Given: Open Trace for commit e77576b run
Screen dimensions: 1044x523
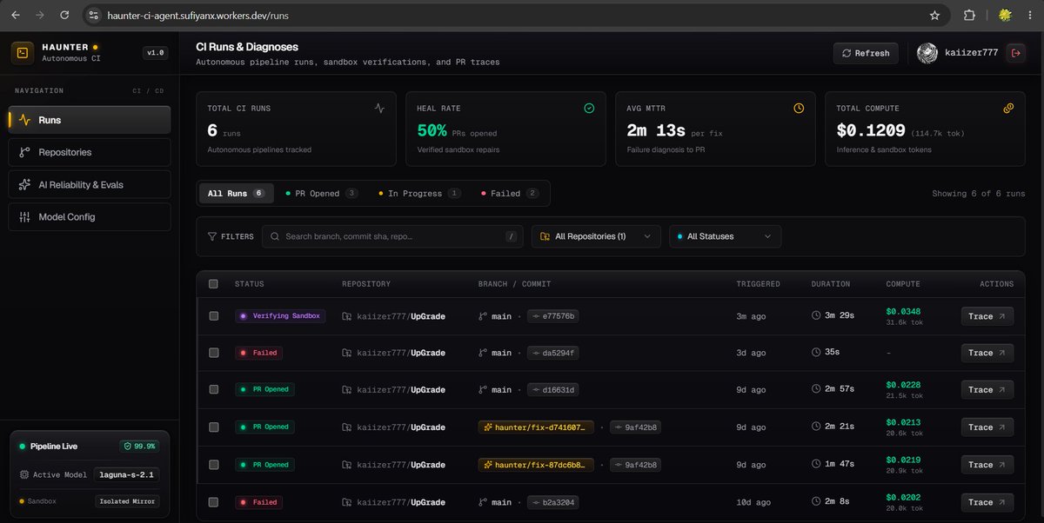Looking at the screenshot, I should (987, 316).
